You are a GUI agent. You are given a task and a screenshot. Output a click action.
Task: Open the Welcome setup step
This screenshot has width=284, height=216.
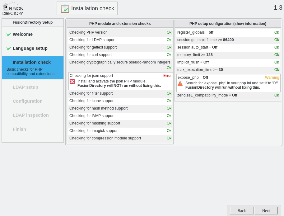(23, 34)
